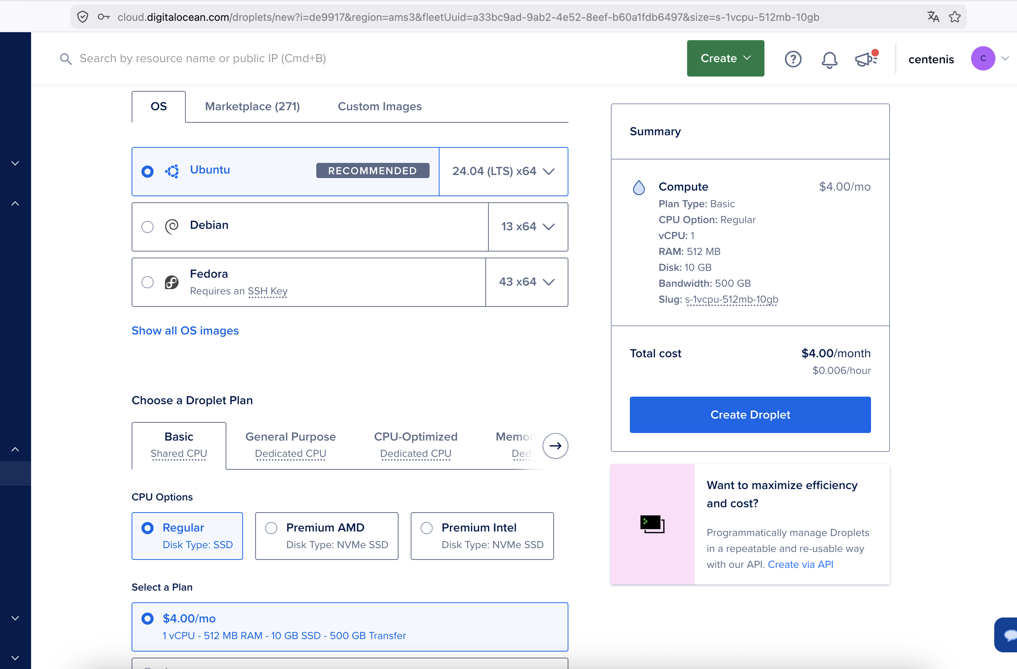This screenshot has height=669, width=1017.
Task: Choose the Premium Intel CPU option
Action: pos(482,536)
